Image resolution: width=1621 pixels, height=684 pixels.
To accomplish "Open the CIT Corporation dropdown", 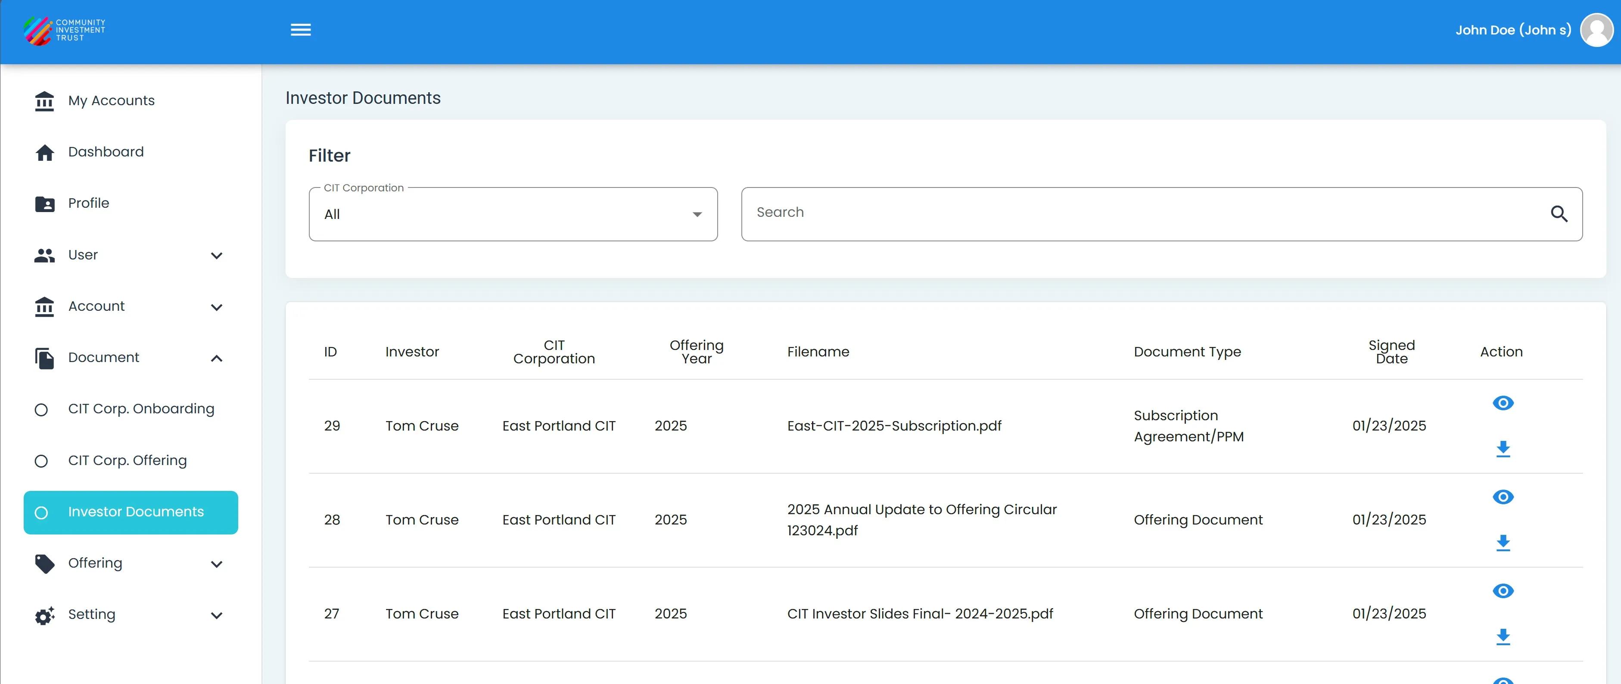I will pos(513,214).
